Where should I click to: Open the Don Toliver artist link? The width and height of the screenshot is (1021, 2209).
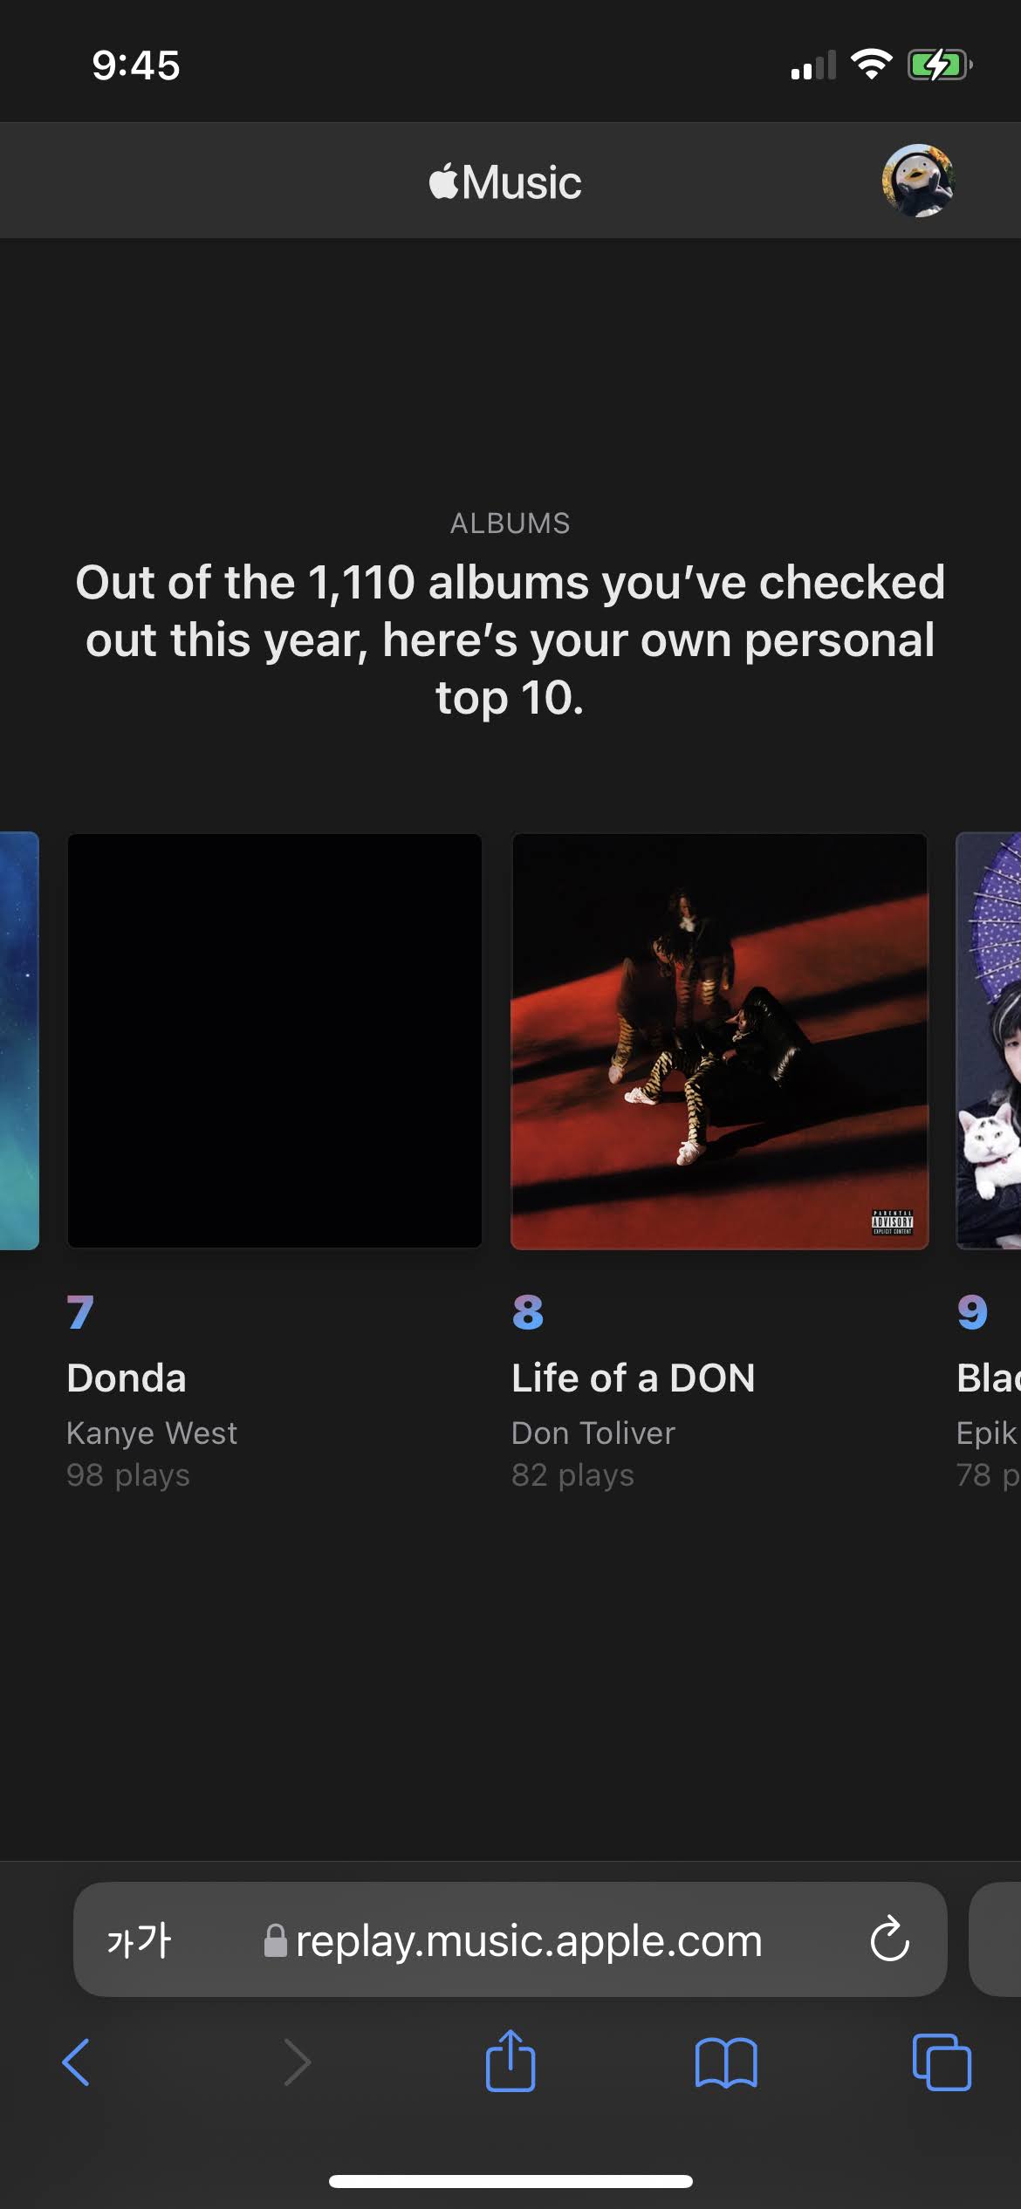coord(593,1433)
